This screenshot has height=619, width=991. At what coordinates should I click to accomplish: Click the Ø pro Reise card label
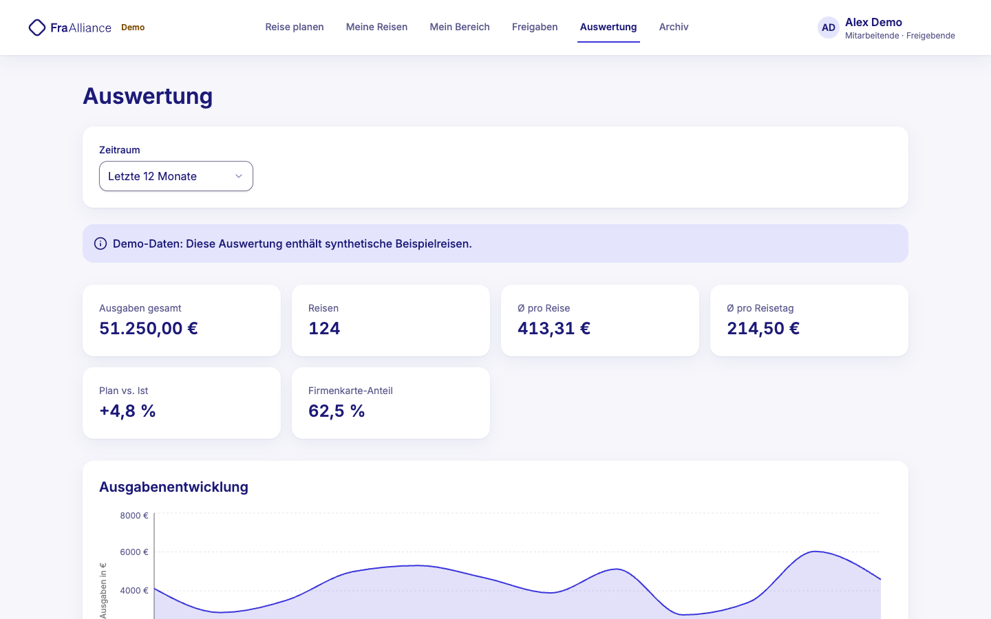pos(544,308)
